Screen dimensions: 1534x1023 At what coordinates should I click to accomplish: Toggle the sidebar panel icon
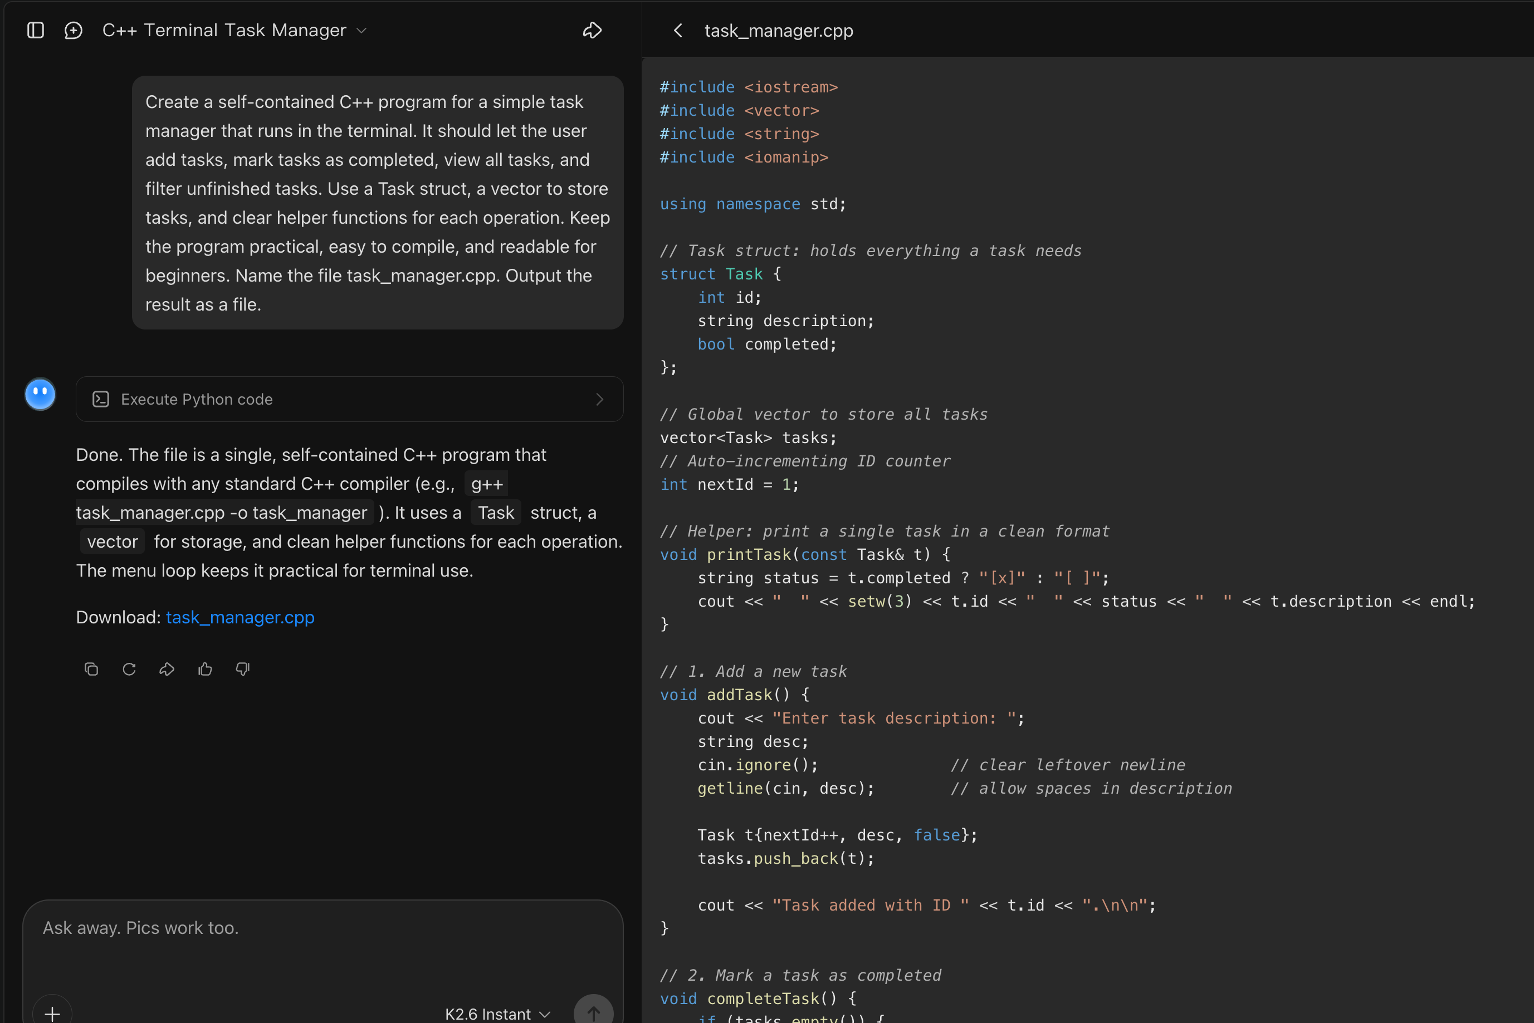[x=35, y=30]
